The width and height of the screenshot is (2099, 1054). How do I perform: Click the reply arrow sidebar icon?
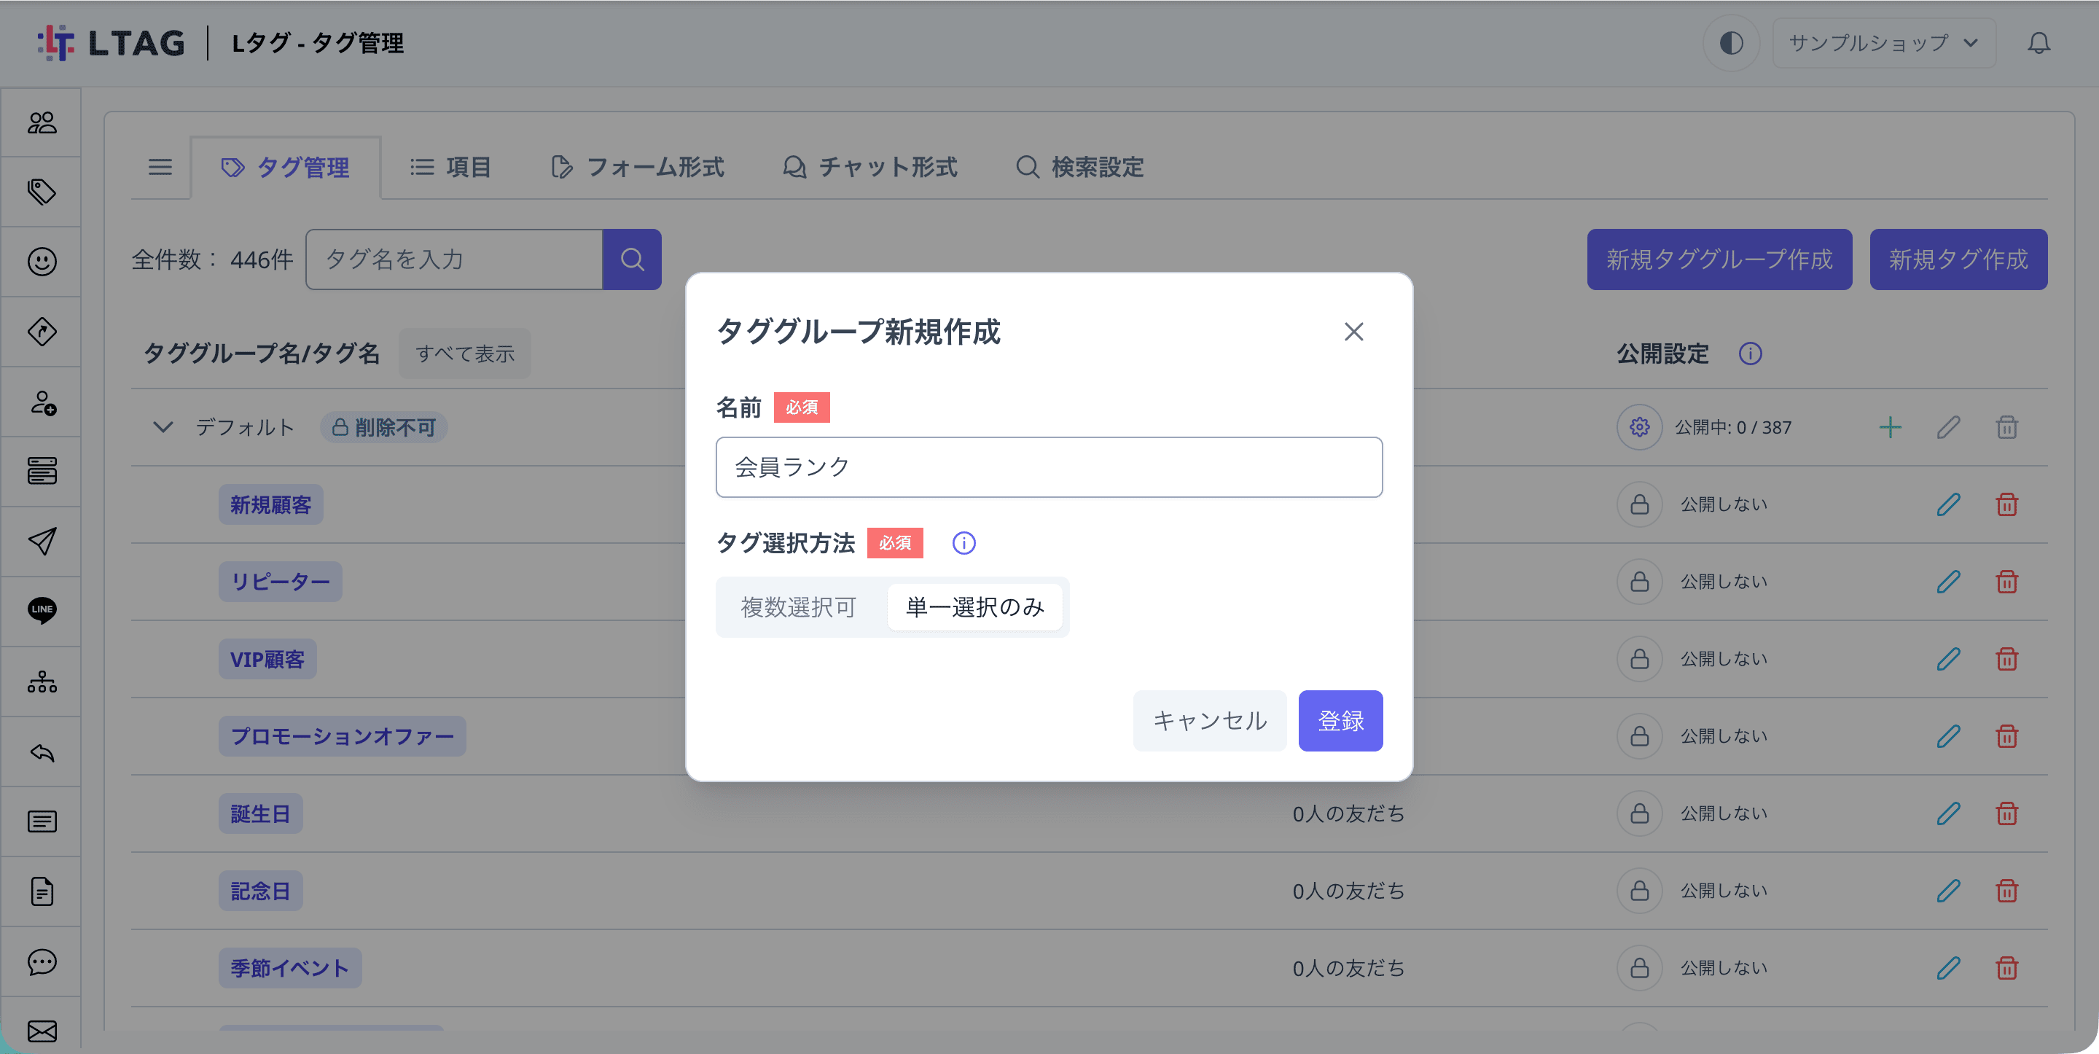42,752
